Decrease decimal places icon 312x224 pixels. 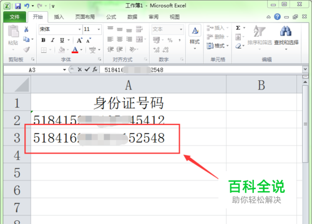click(x=165, y=50)
